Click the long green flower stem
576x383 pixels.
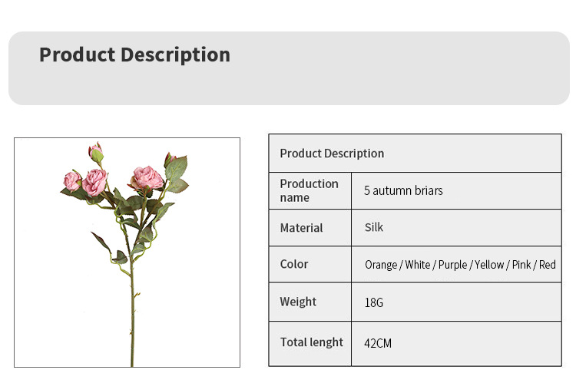click(x=132, y=307)
